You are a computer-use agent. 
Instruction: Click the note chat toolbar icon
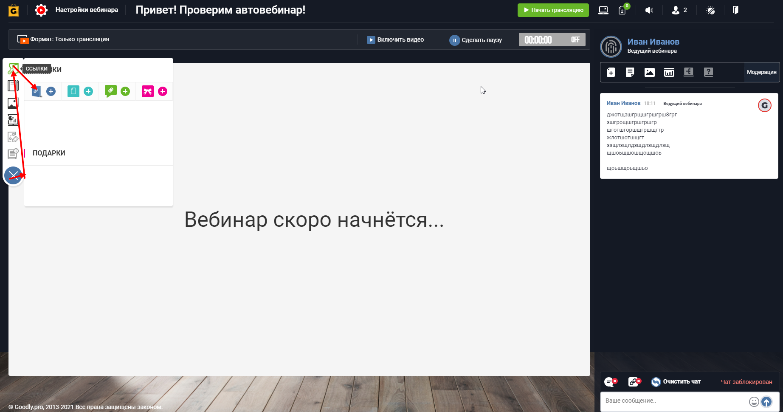[x=630, y=72]
